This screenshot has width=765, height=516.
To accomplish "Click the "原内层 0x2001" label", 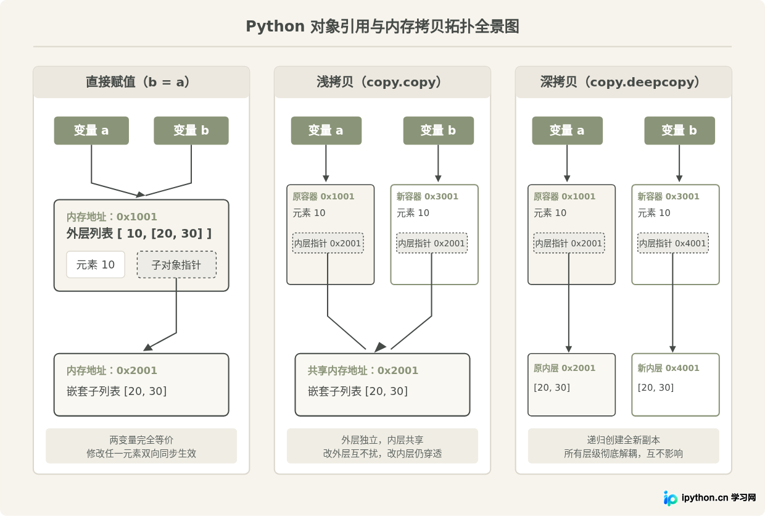I will (564, 368).
